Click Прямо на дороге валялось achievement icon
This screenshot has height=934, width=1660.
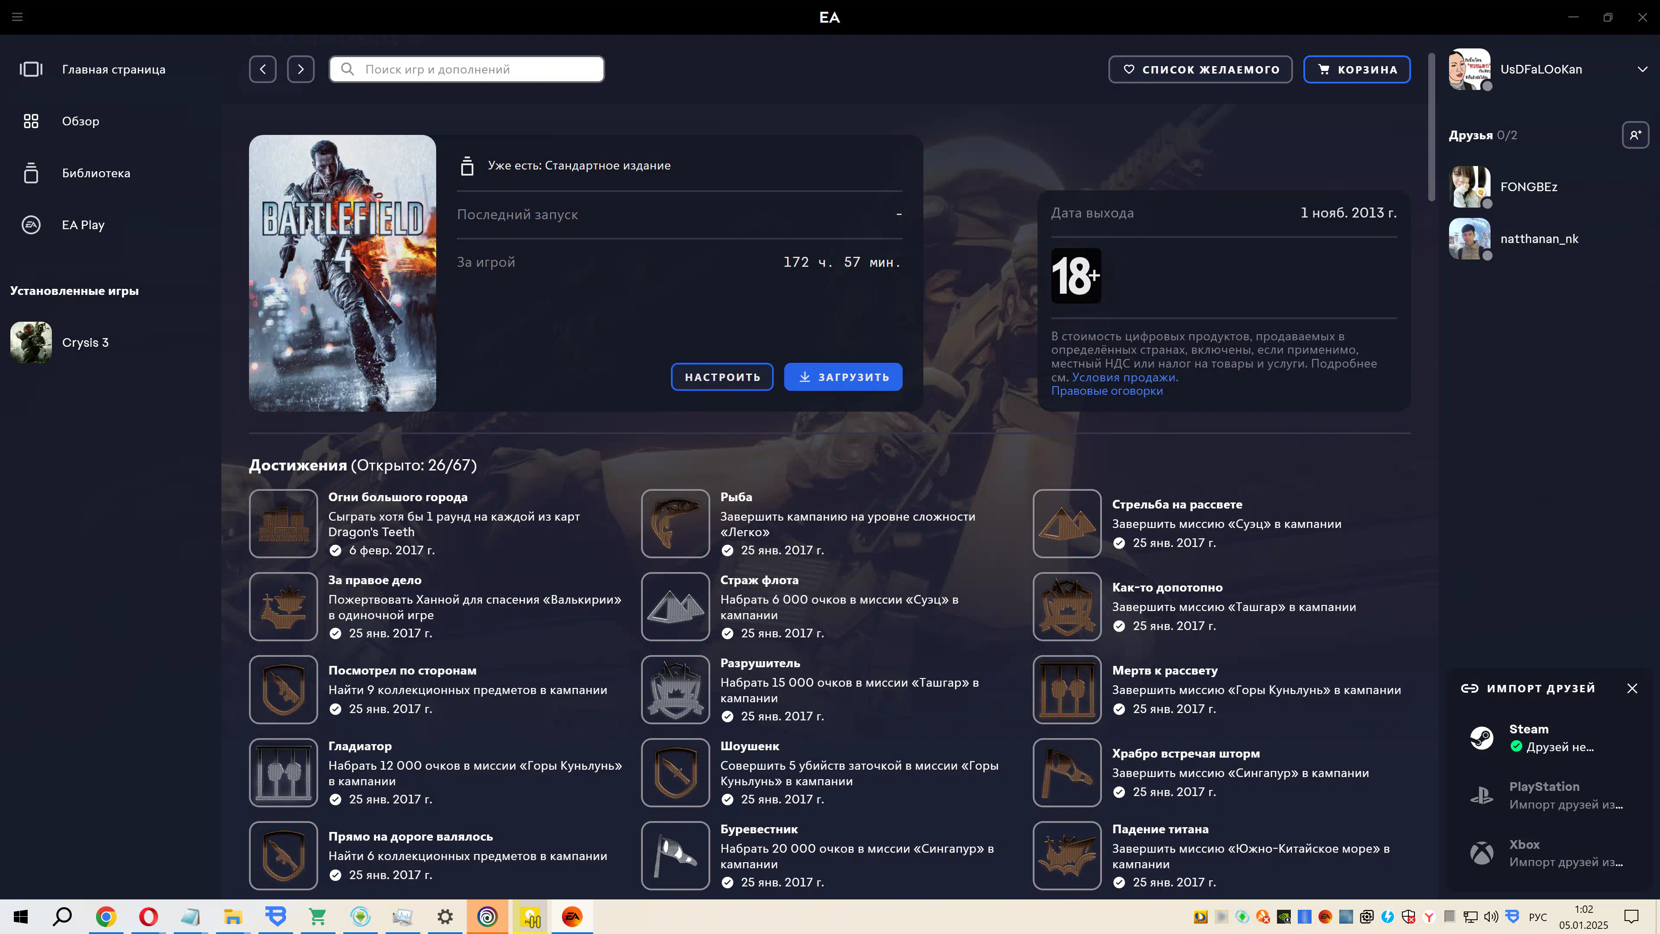click(x=284, y=856)
